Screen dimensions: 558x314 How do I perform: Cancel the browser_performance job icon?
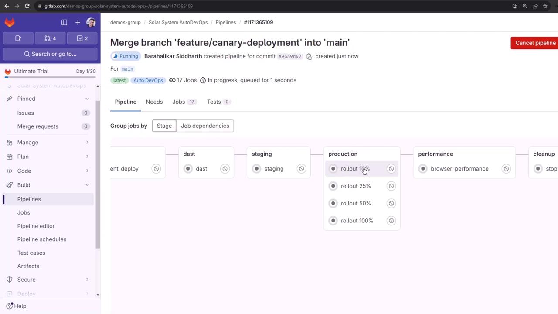point(506,169)
